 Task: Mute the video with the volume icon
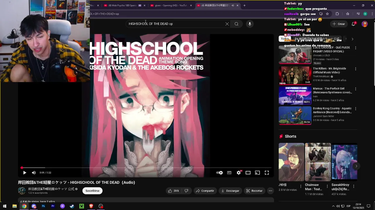click(x=34, y=173)
